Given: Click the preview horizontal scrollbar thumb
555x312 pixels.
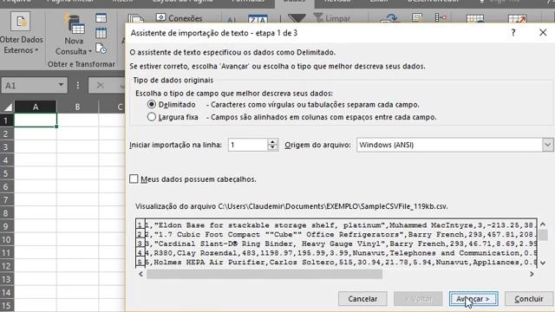Looking at the screenshot, I should pyautogui.click(x=264, y=274).
